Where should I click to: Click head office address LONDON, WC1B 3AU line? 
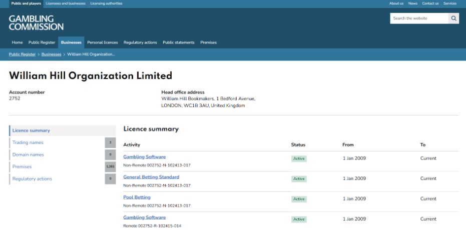203,105
